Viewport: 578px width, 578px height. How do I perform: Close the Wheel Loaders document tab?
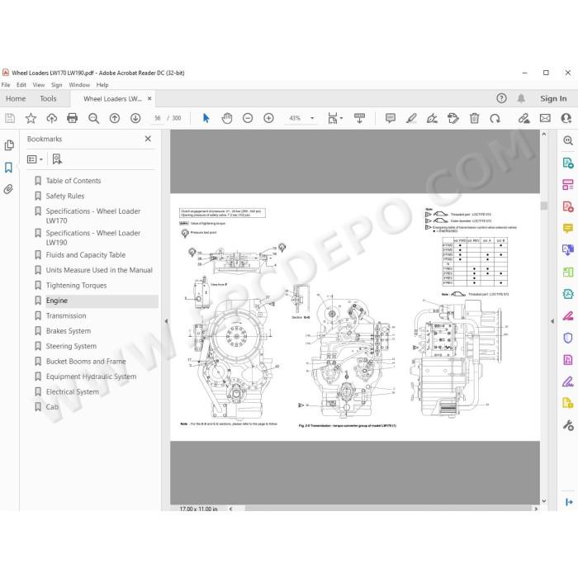click(x=149, y=98)
